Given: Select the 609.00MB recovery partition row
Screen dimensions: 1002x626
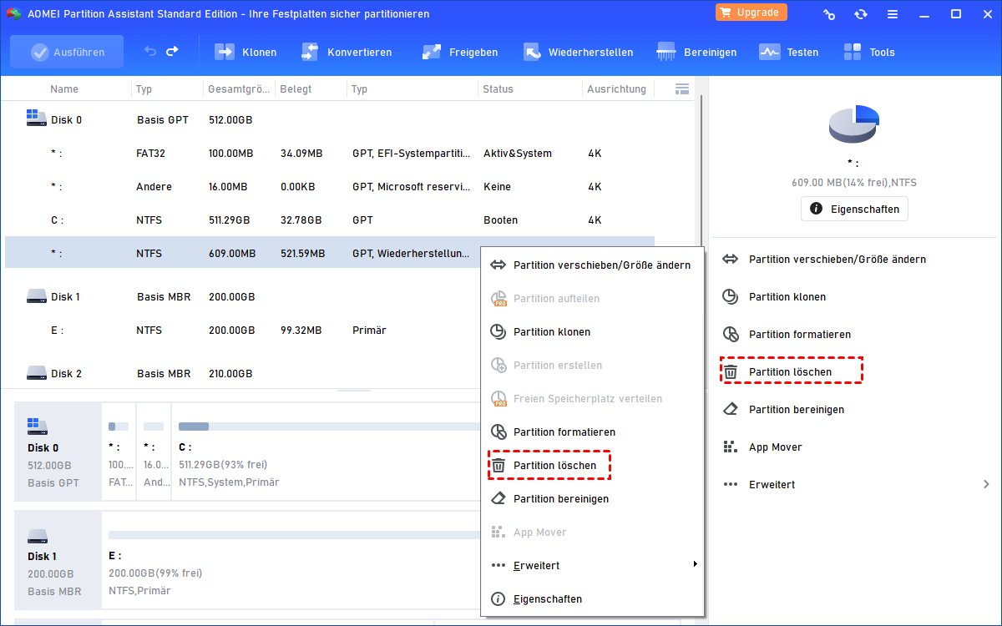Looking at the screenshot, I should pos(242,253).
